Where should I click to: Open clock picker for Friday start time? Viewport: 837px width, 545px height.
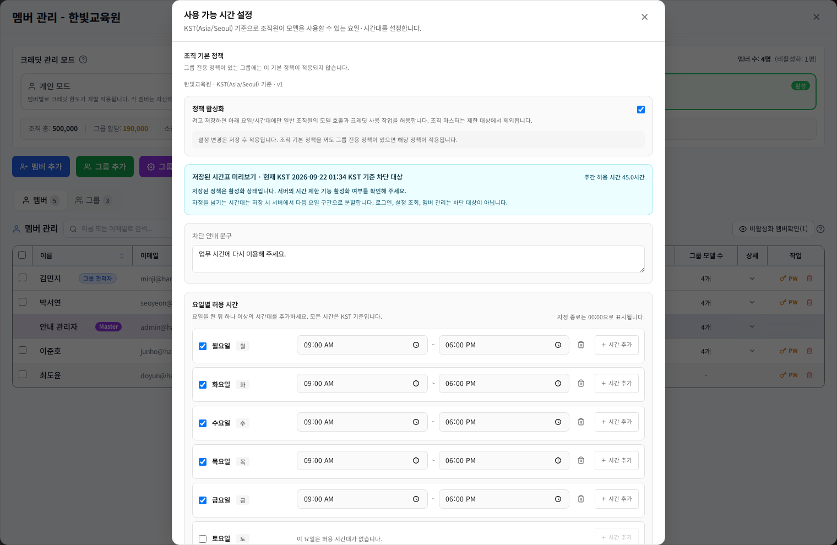(x=416, y=499)
